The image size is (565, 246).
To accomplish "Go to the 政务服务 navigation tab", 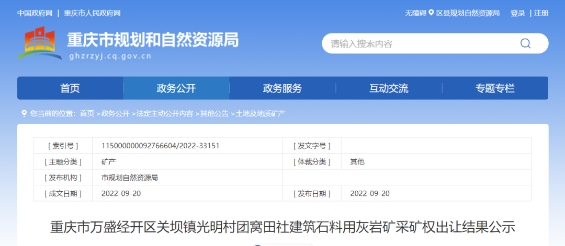I will 282,88.
